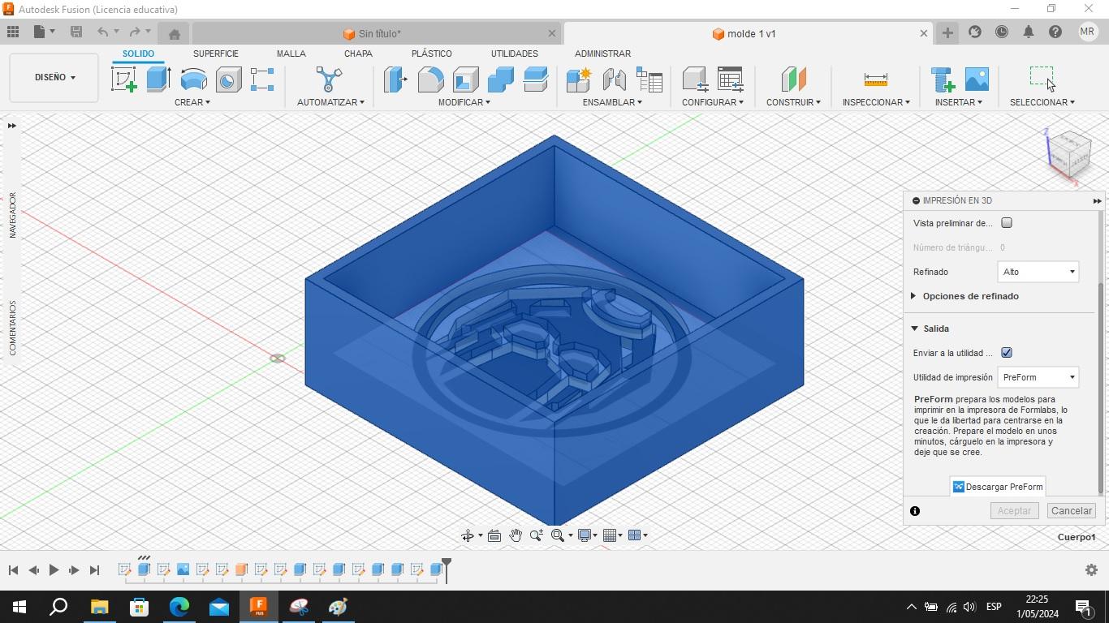This screenshot has width=1109, height=623.
Task: Open the DISEÑO workspace dropdown
Action: [54, 78]
